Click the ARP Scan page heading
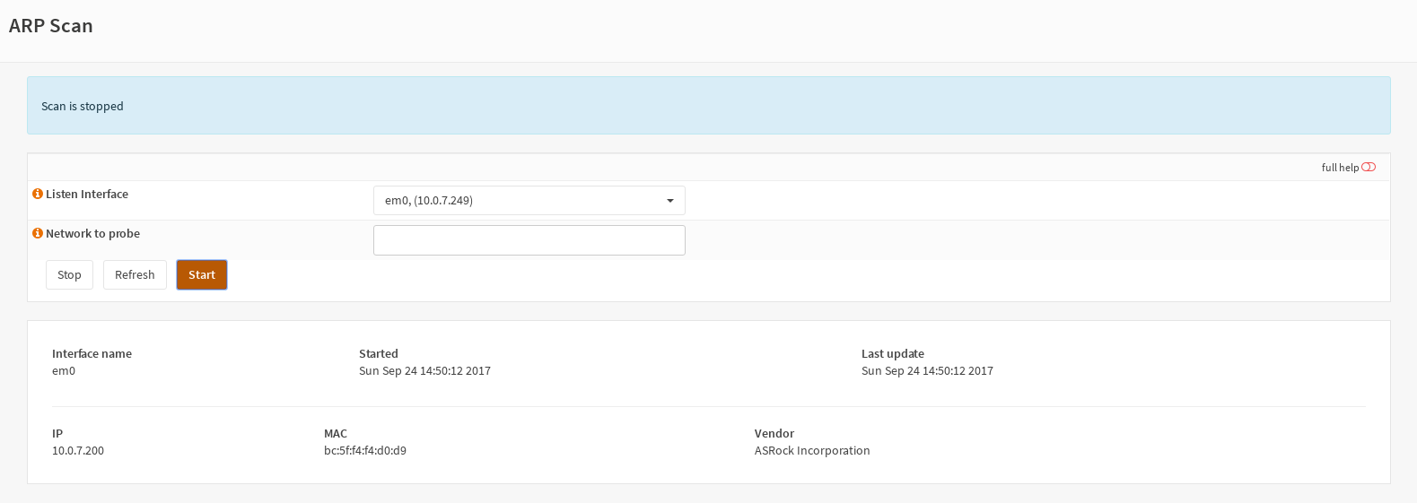 tap(51, 26)
